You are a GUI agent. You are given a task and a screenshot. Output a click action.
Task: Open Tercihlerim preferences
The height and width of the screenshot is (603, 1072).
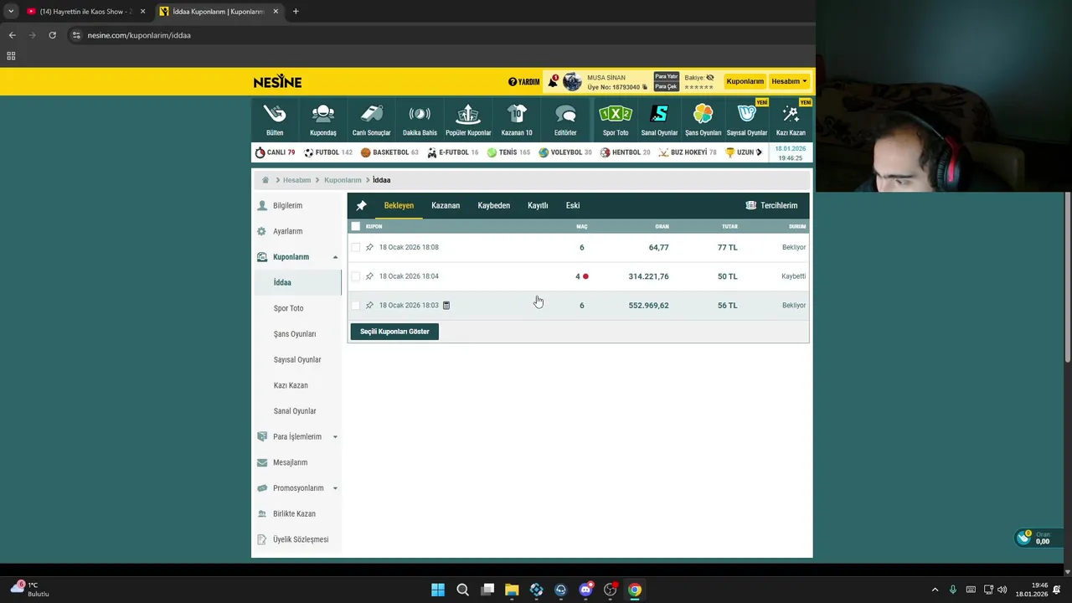click(771, 205)
